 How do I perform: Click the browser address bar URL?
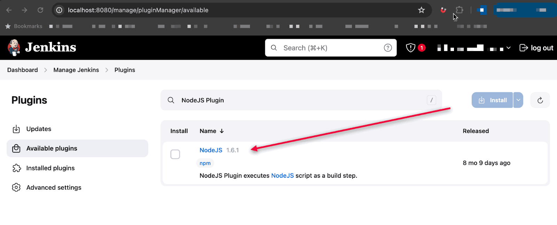tap(138, 10)
